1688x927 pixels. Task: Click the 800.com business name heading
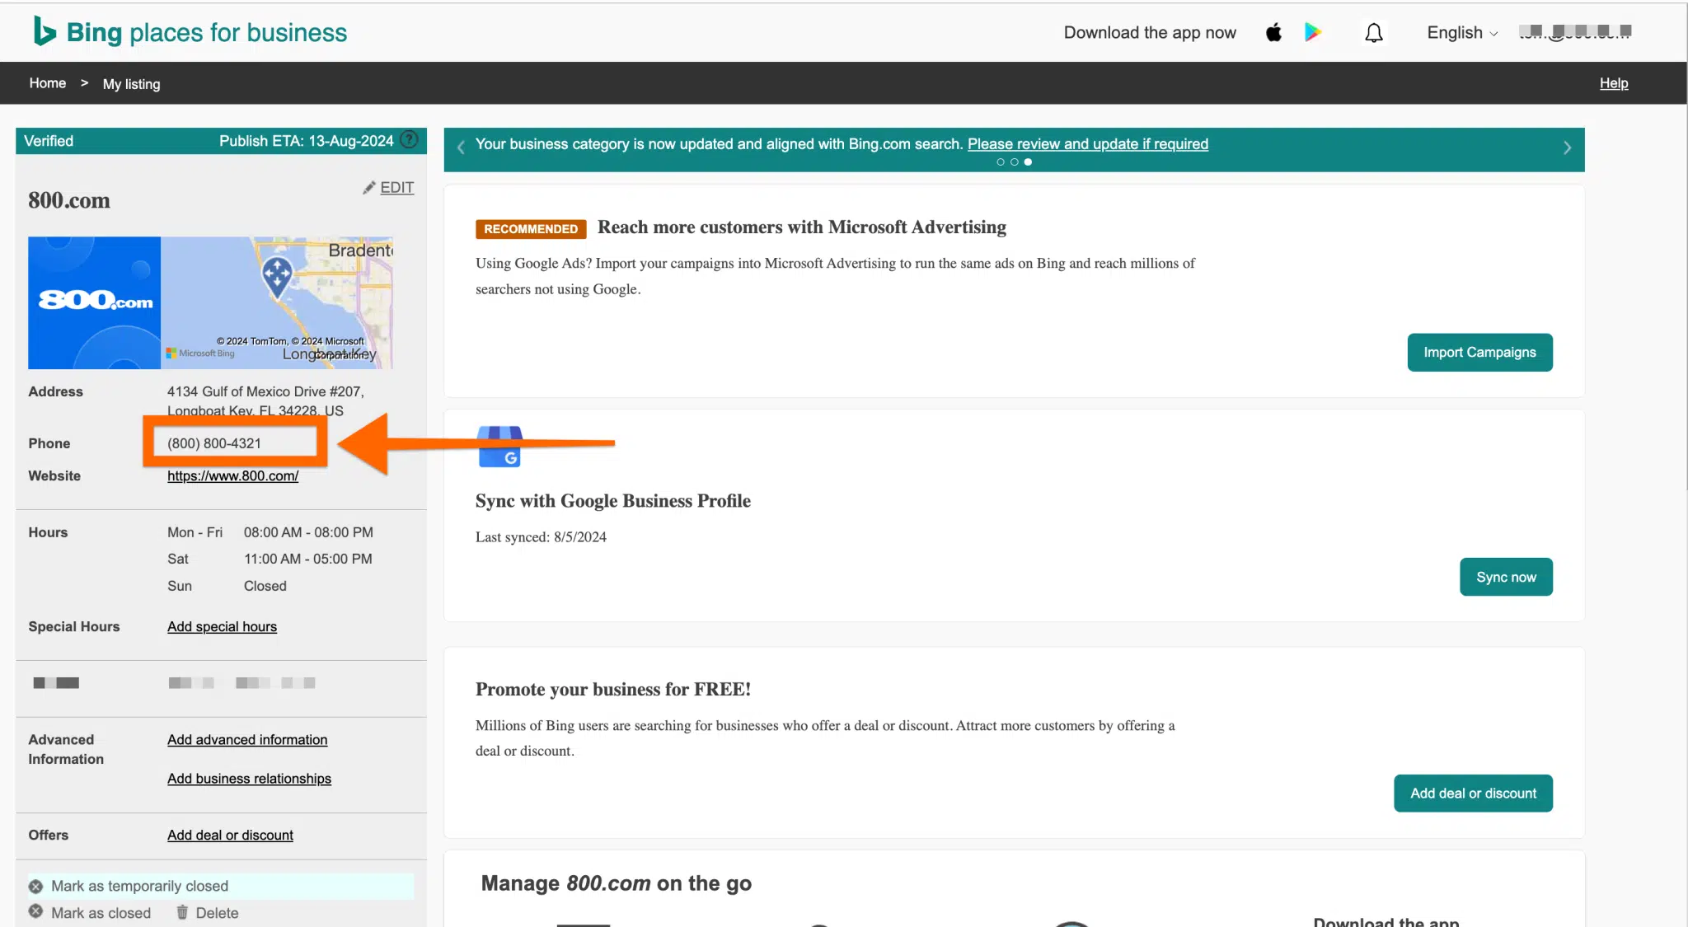(69, 201)
